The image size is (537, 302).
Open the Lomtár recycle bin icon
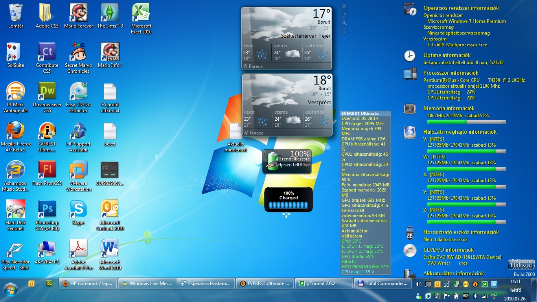[16, 16]
